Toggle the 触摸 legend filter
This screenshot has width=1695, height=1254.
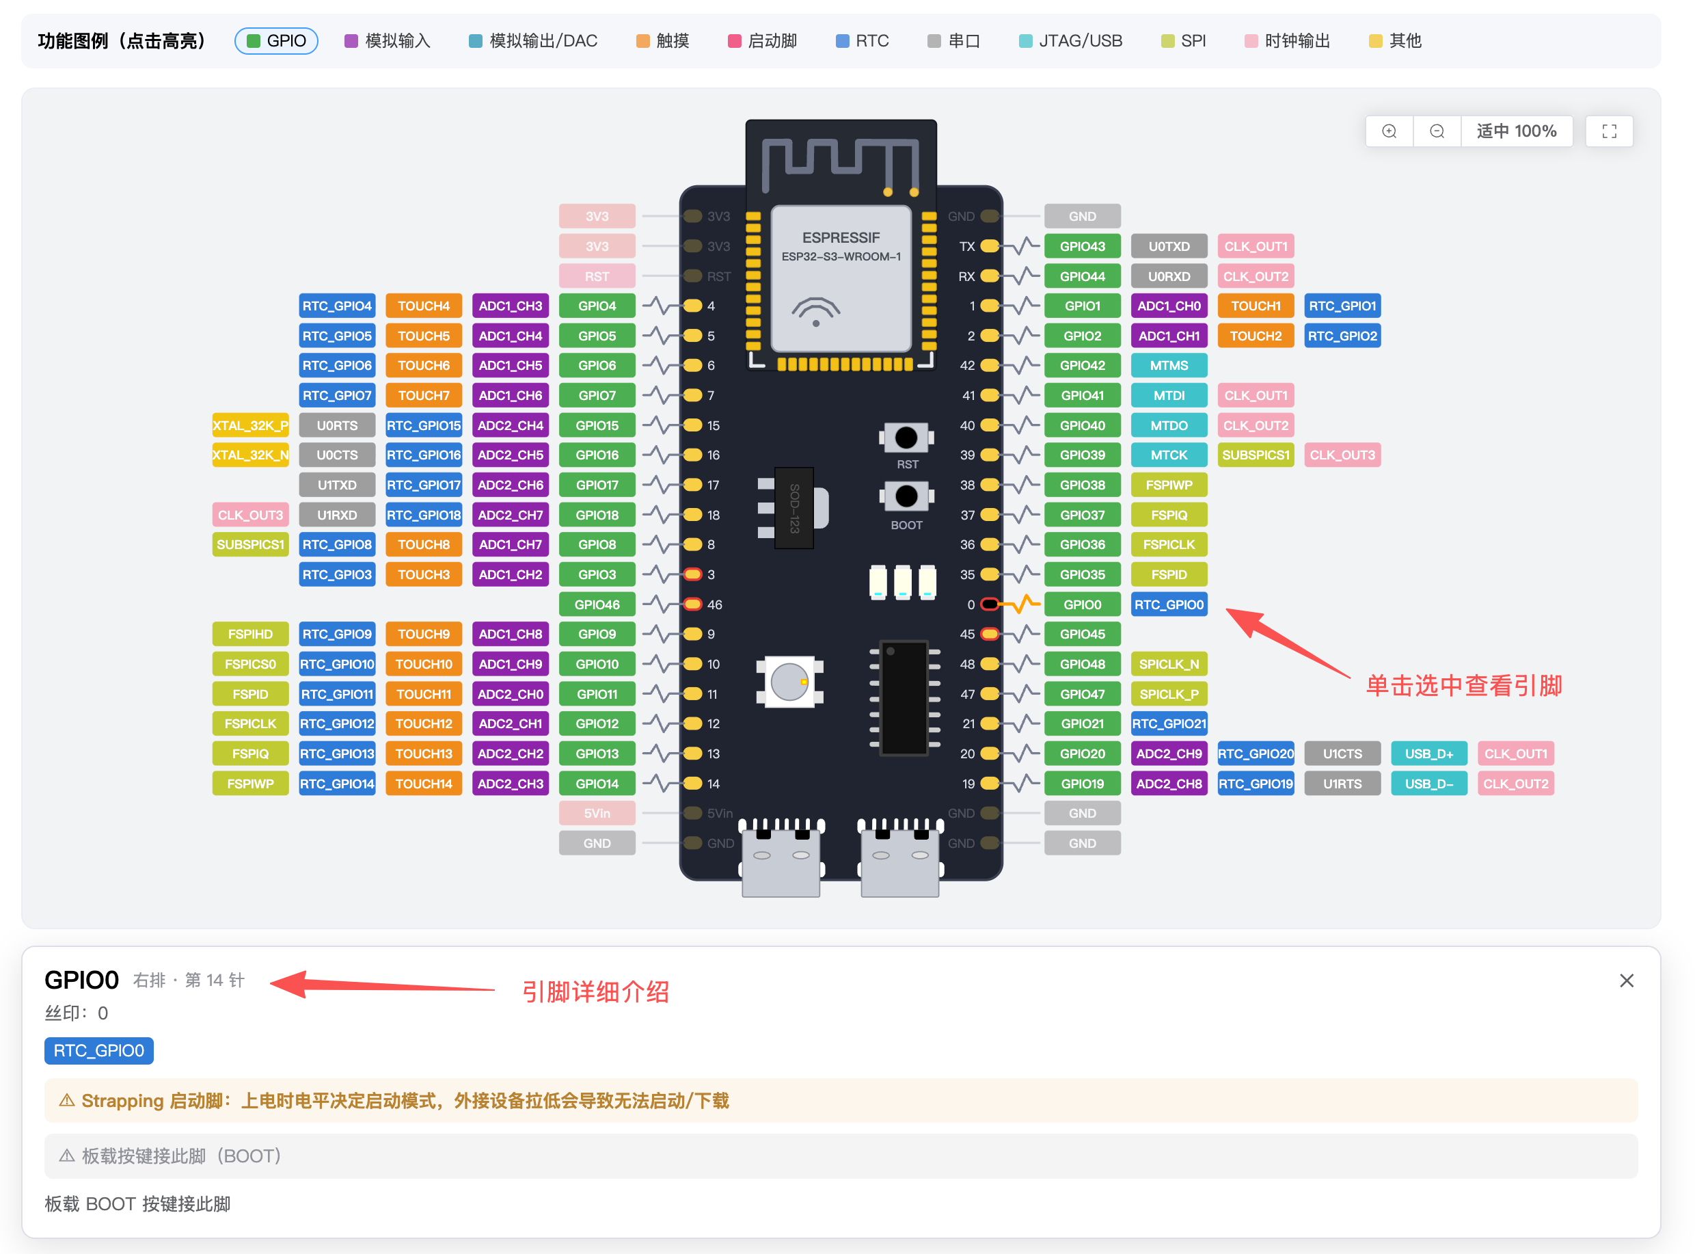click(x=663, y=41)
